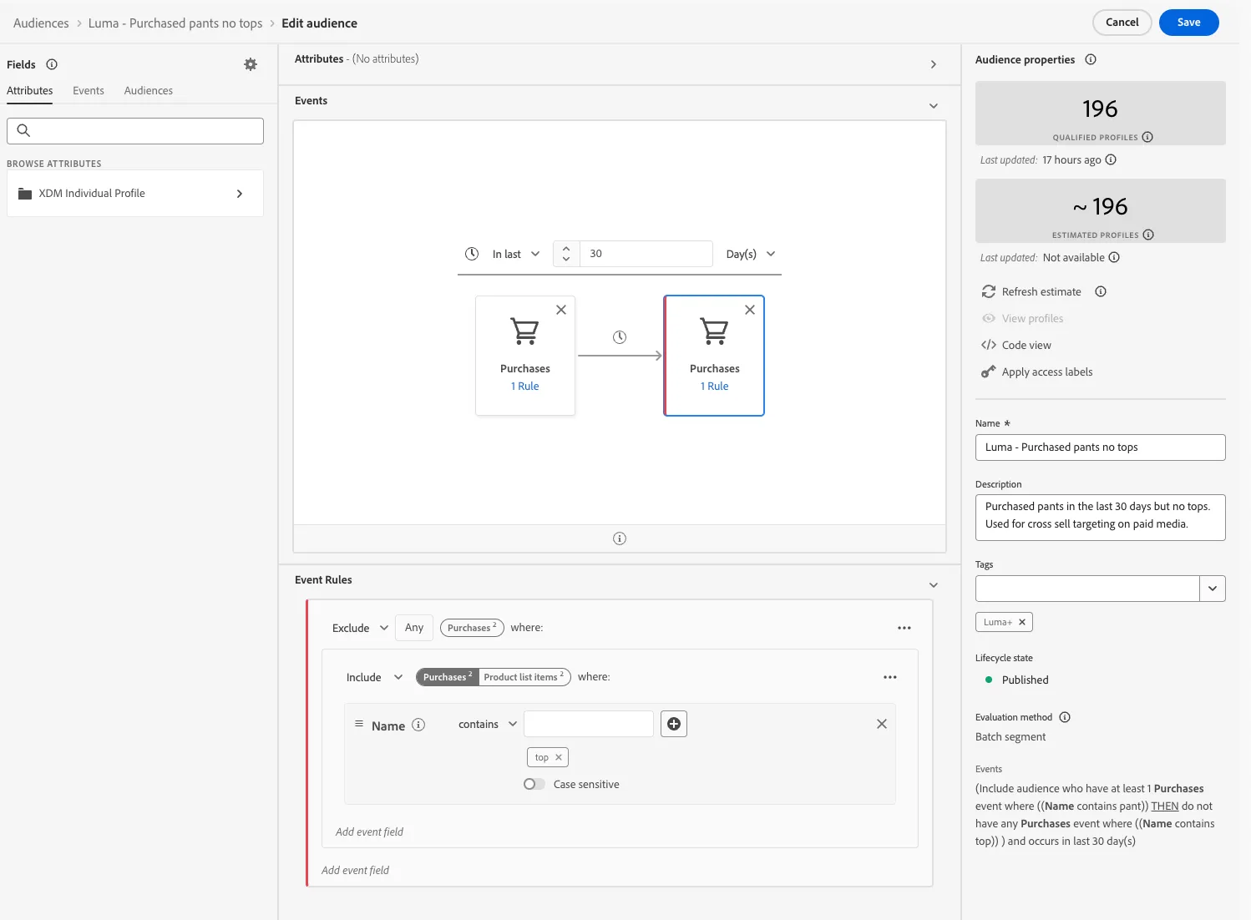Switch to the Events fields tab
The image size is (1251, 920).
tap(89, 90)
